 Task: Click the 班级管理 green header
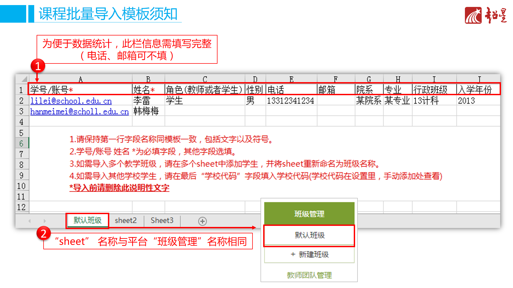tap(309, 214)
